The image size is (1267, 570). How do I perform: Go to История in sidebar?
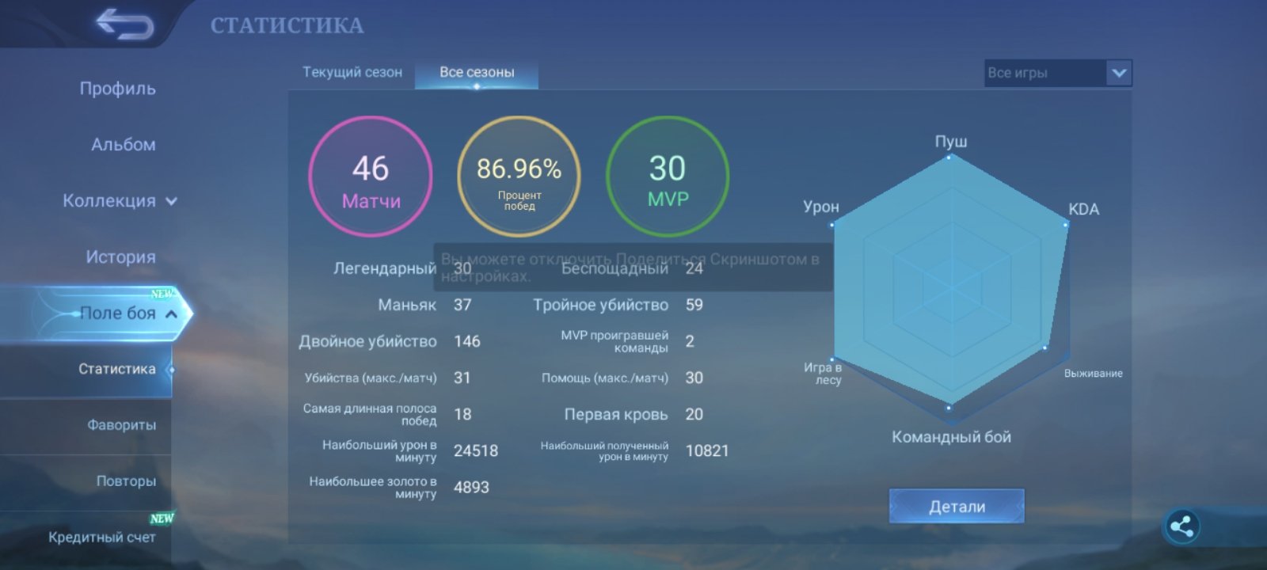(x=120, y=257)
